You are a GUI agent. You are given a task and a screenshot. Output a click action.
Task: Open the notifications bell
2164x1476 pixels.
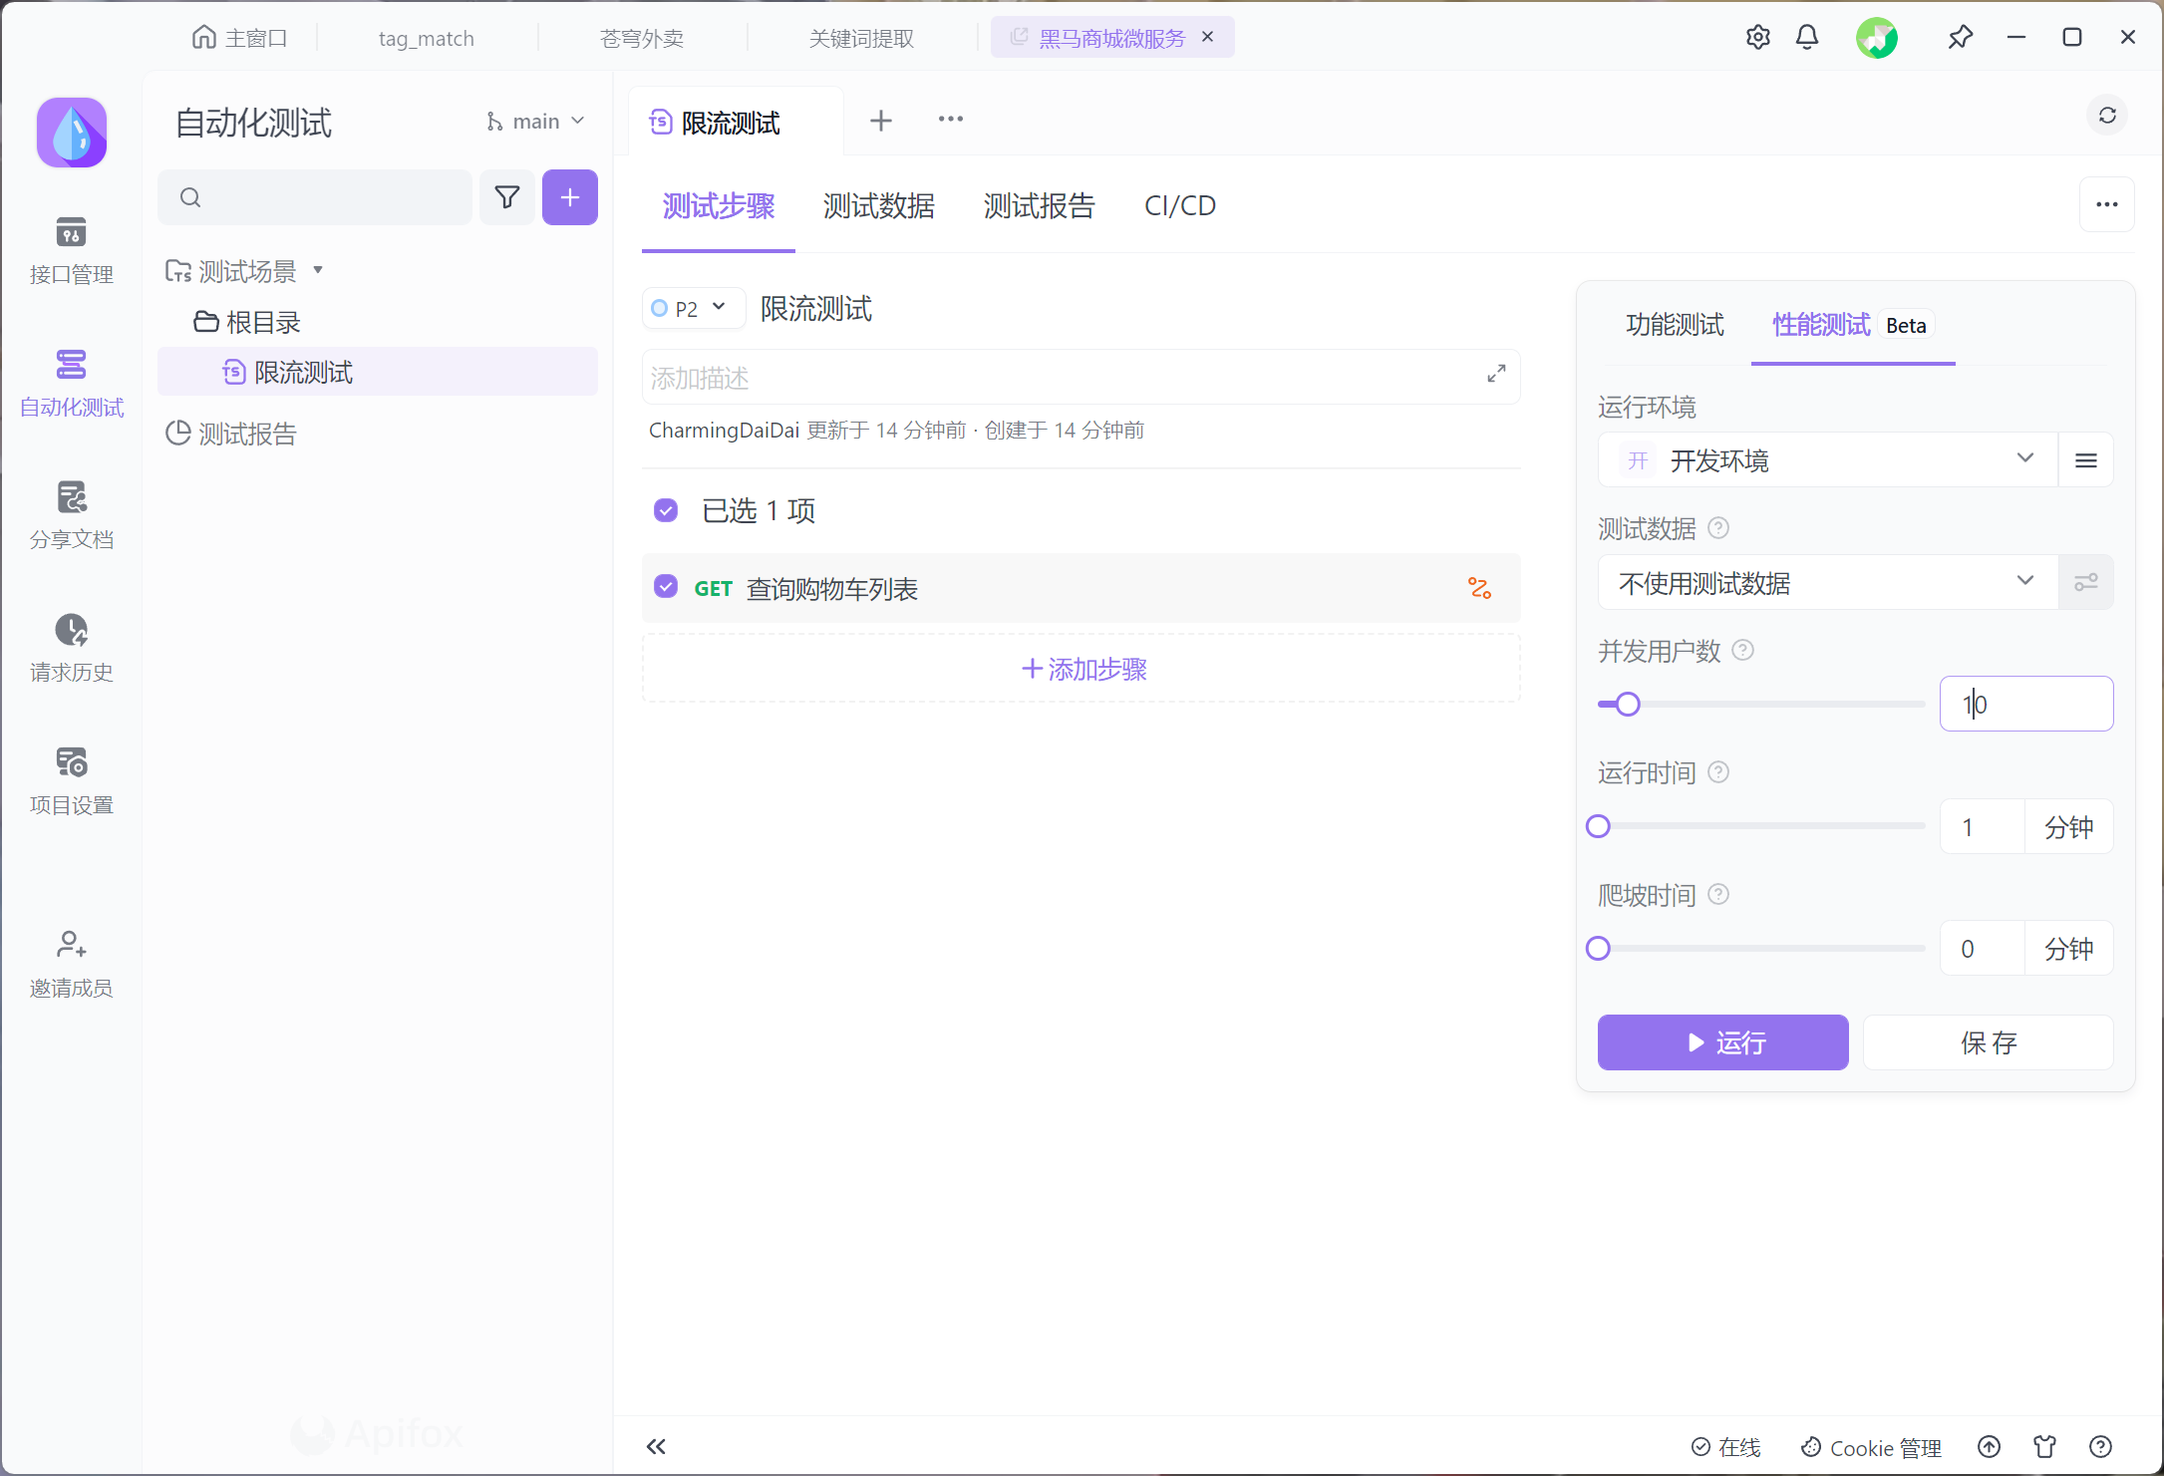coord(1806,38)
